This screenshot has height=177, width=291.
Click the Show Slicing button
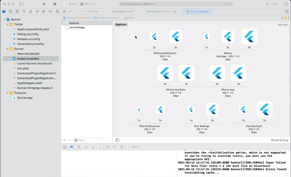pos(279,140)
